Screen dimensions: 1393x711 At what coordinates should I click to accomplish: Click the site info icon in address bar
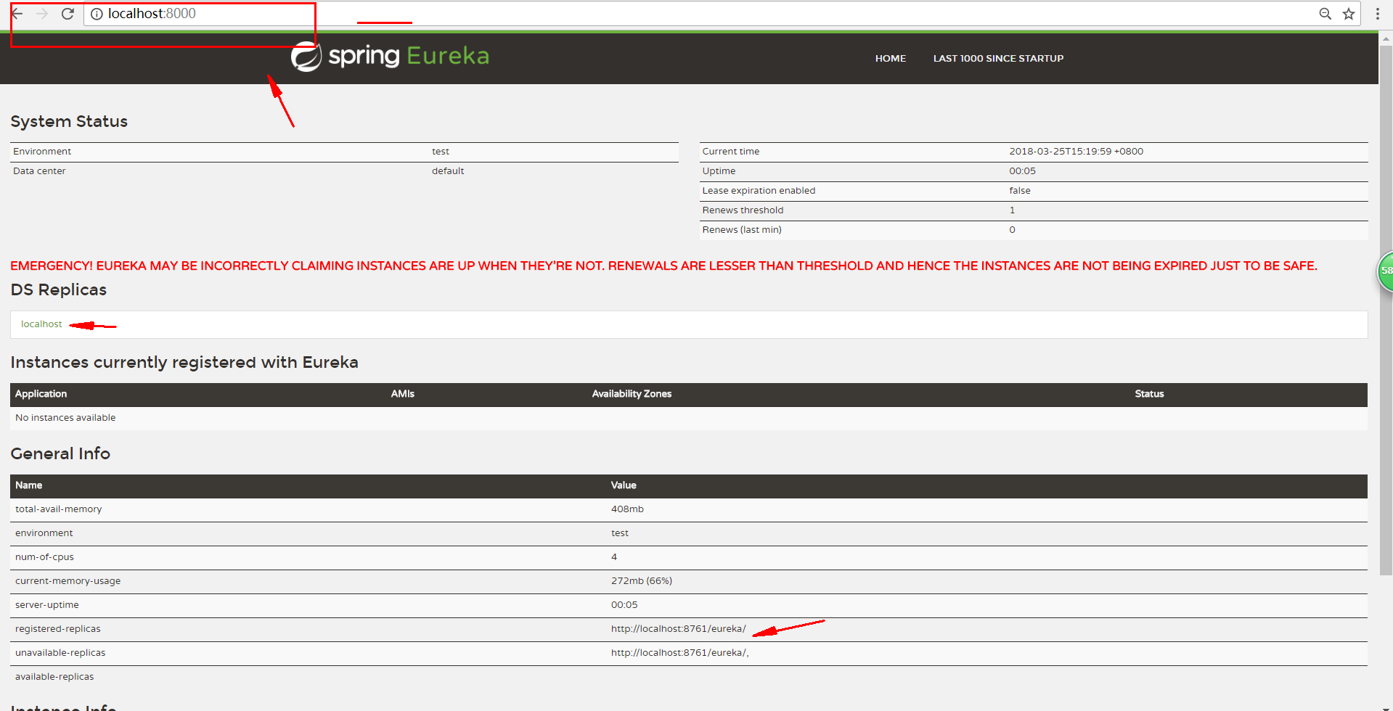(97, 14)
